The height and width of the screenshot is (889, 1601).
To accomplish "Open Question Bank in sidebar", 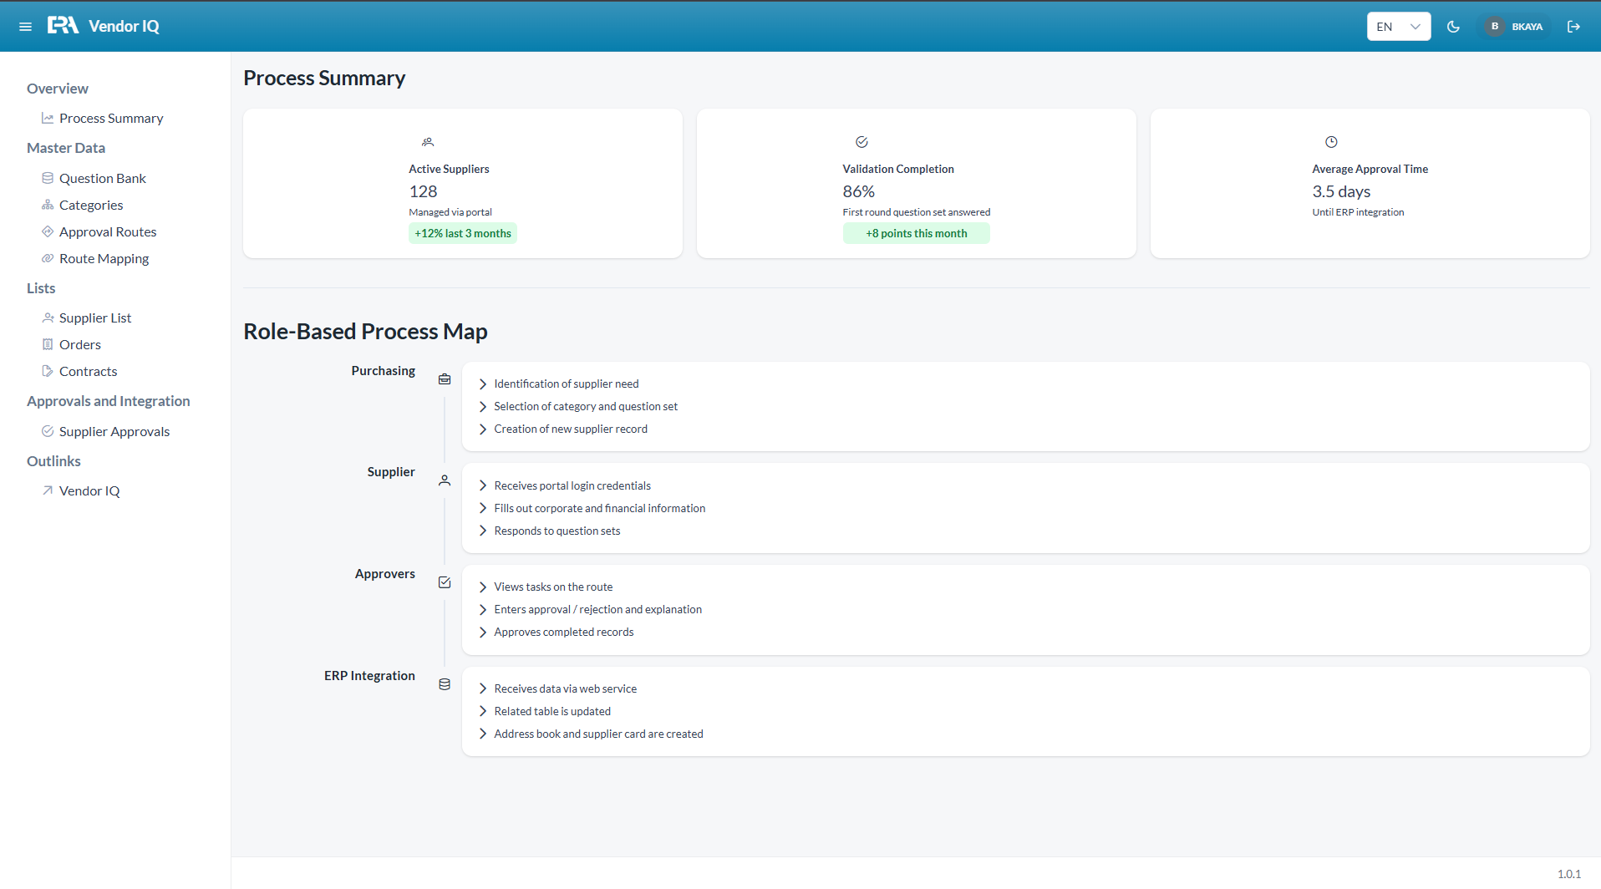I will click(x=102, y=178).
